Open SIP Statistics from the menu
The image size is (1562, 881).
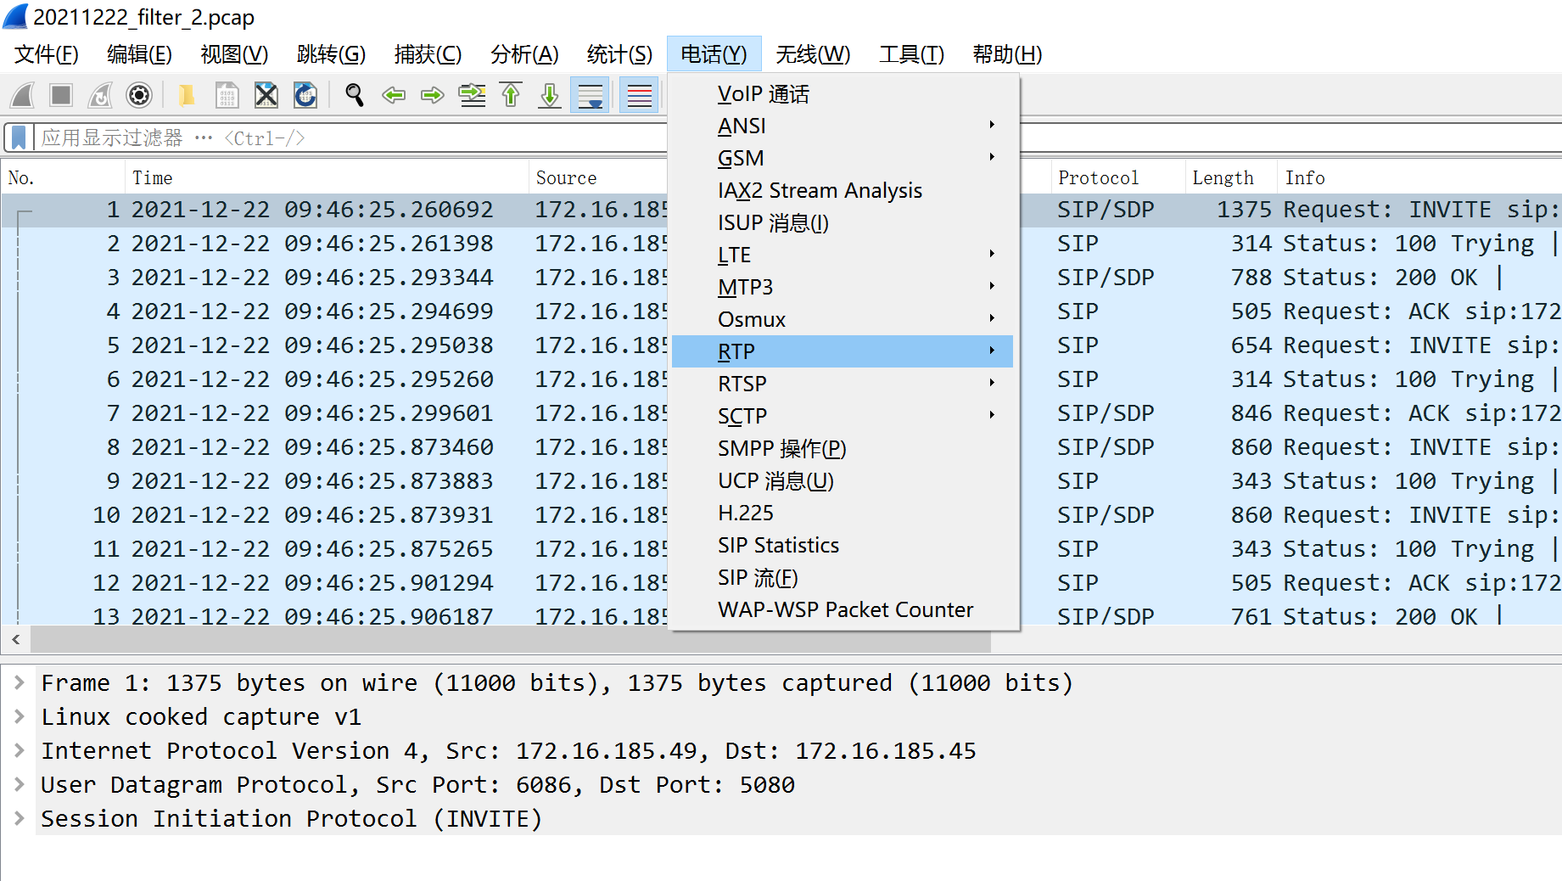click(778, 545)
